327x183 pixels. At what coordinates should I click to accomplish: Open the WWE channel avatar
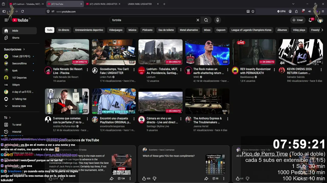click(188, 71)
